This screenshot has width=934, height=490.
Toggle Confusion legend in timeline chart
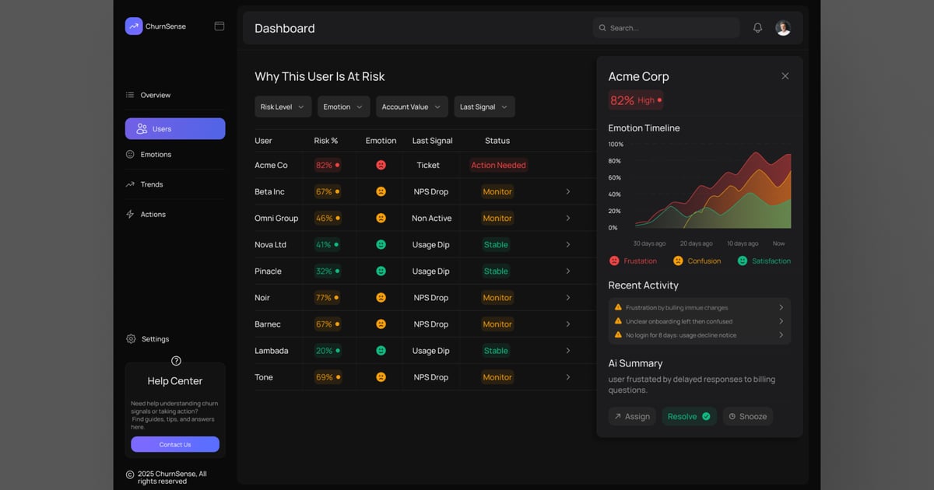(697, 261)
